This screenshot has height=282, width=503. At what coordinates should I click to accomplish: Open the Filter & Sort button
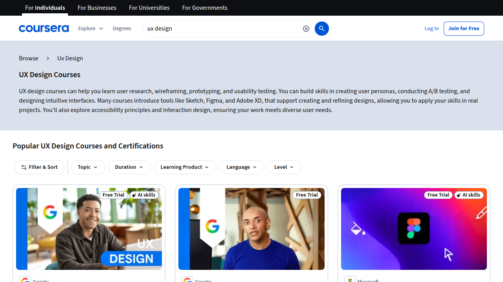point(39,167)
